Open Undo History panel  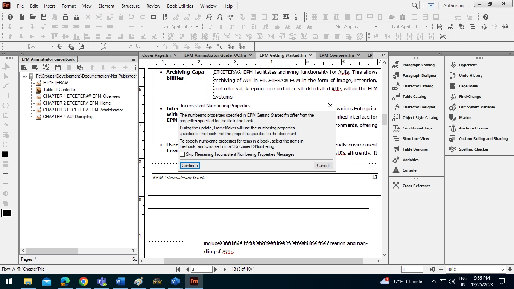tap(471, 76)
